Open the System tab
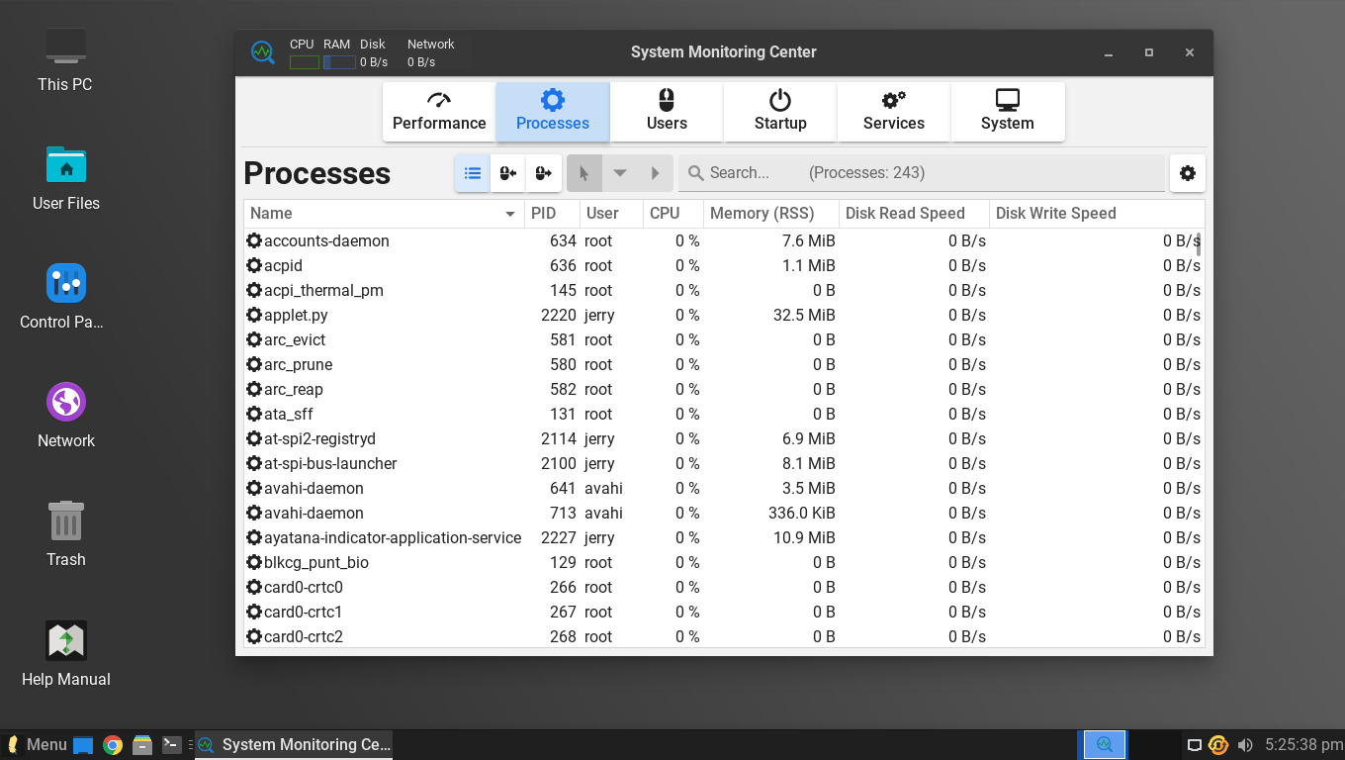The width and height of the screenshot is (1345, 760). tap(1008, 112)
